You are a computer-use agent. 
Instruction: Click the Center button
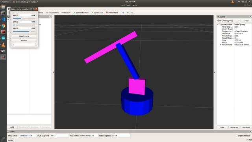(24, 40)
